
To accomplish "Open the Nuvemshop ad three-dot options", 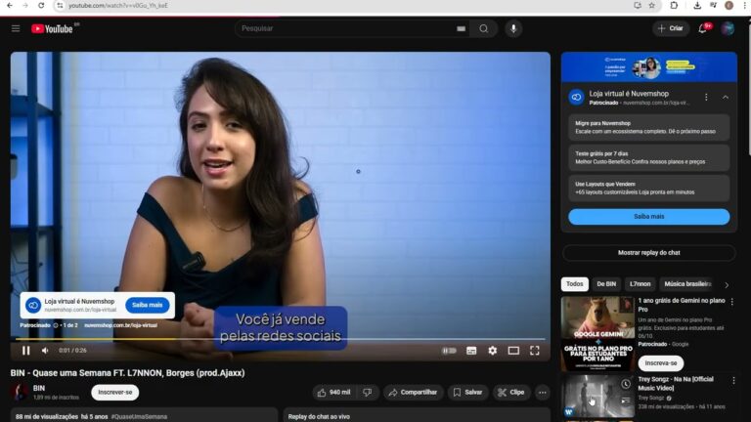I will point(706,98).
